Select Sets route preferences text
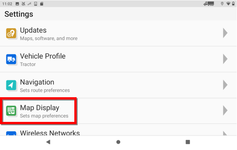Image resolution: width=237 pixels, height=150 pixels. pyautogui.click(x=45, y=90)
